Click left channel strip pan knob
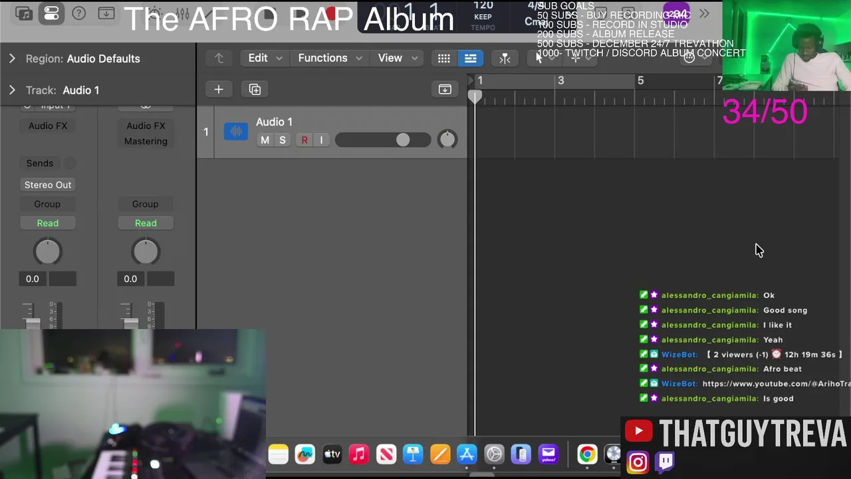This screenshot has width=851, height=479. click(x=47, y=251)
